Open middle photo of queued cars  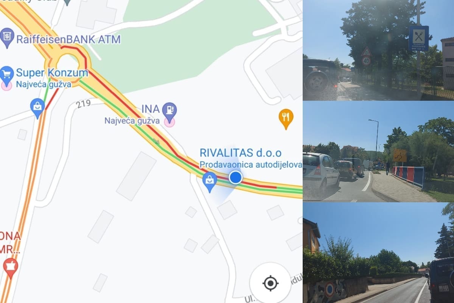point(378,151)
